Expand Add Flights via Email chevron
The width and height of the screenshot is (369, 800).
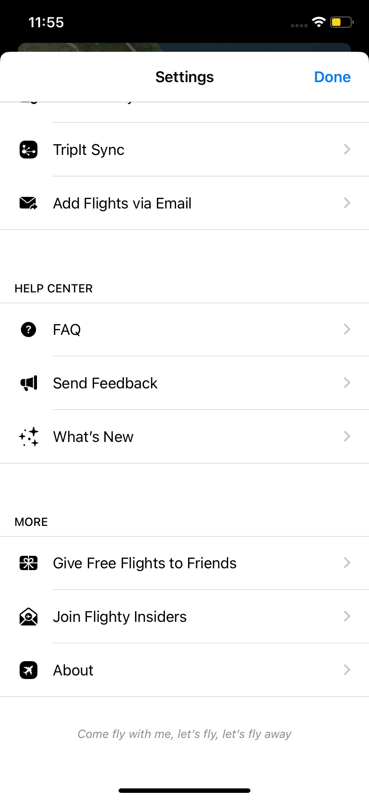point(347,203)
